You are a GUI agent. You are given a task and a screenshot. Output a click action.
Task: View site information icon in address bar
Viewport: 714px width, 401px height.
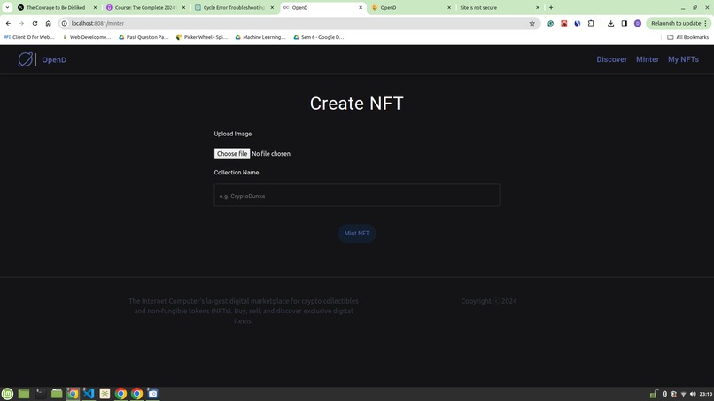click(x=64, y=23)
